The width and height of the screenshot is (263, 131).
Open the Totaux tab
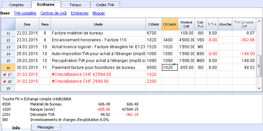tap(76, 5)
